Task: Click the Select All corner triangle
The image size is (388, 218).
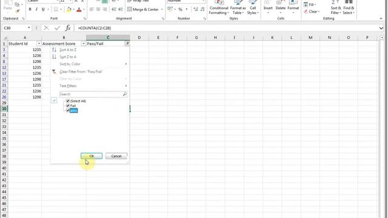Action: (5, 38)
